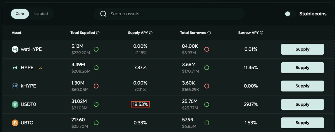The height and width of the screenshot is (132, 335).
Task: Click the 3.68M HYPE total borrowed
Action: coord(189,64)
